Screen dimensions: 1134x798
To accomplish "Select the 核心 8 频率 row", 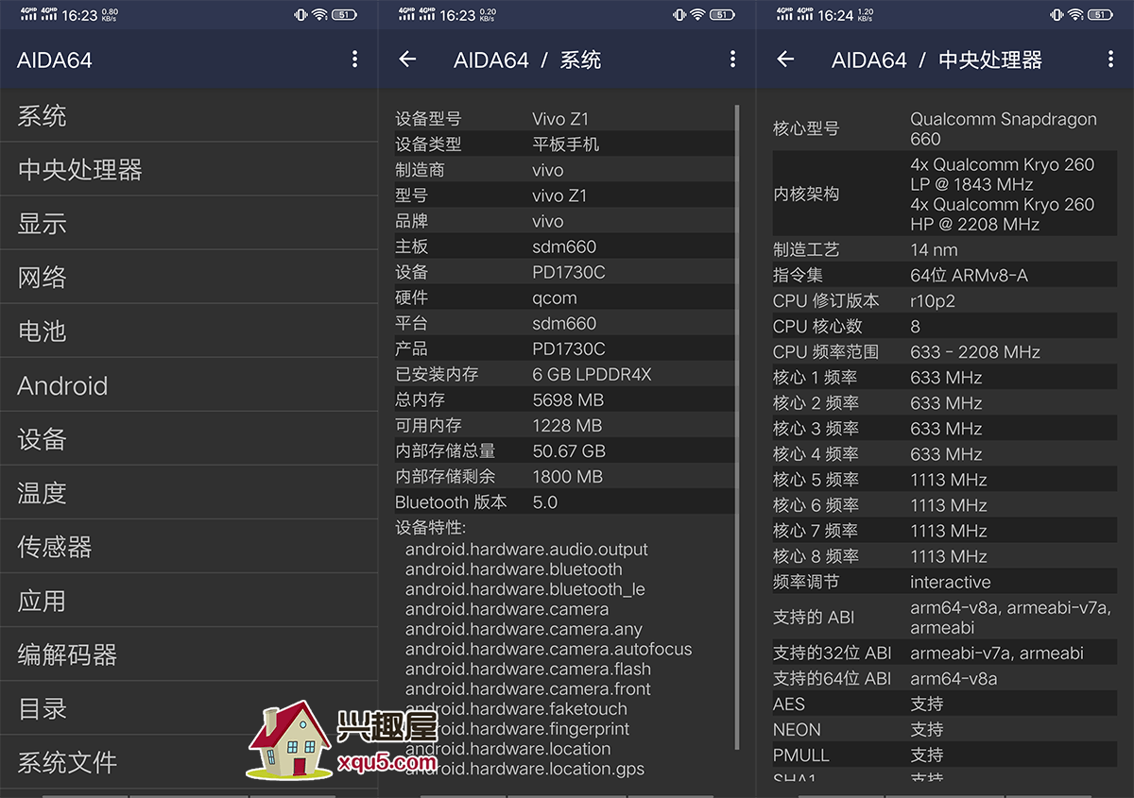I will (945, 555).
